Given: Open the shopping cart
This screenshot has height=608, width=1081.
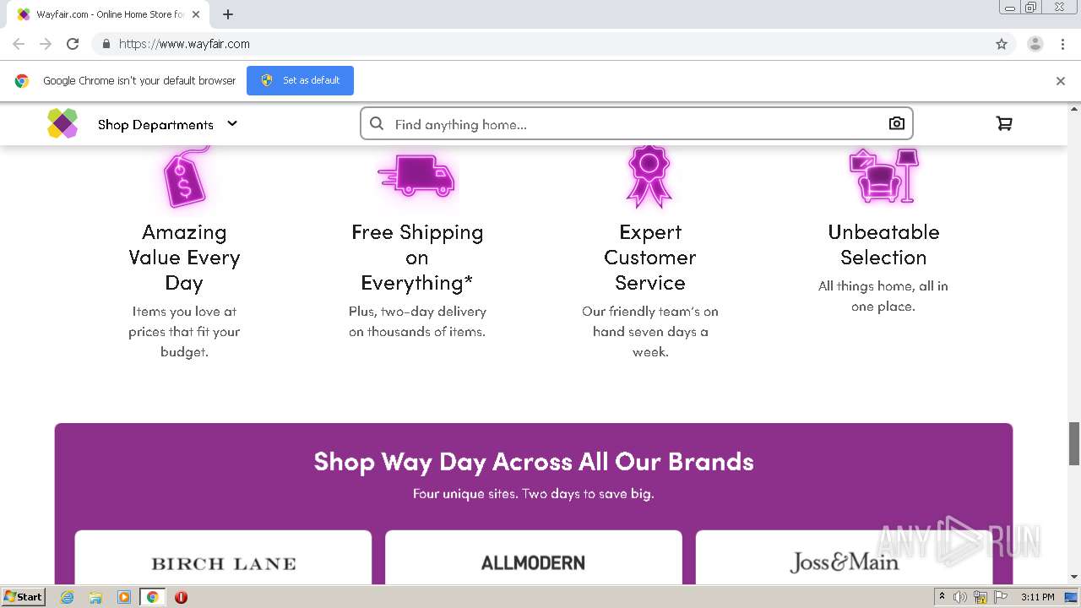Looking at the screenshot, I should [x=1004, y=123].
